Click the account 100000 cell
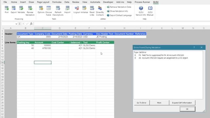This screenshot has height=118, width=210. 43,45
